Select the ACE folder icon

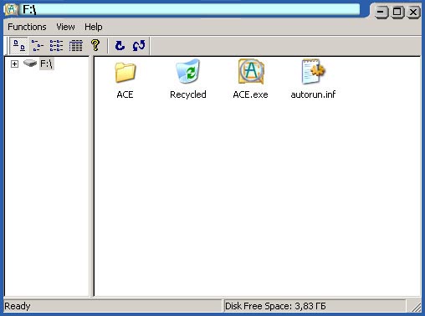tap(125, 73)
